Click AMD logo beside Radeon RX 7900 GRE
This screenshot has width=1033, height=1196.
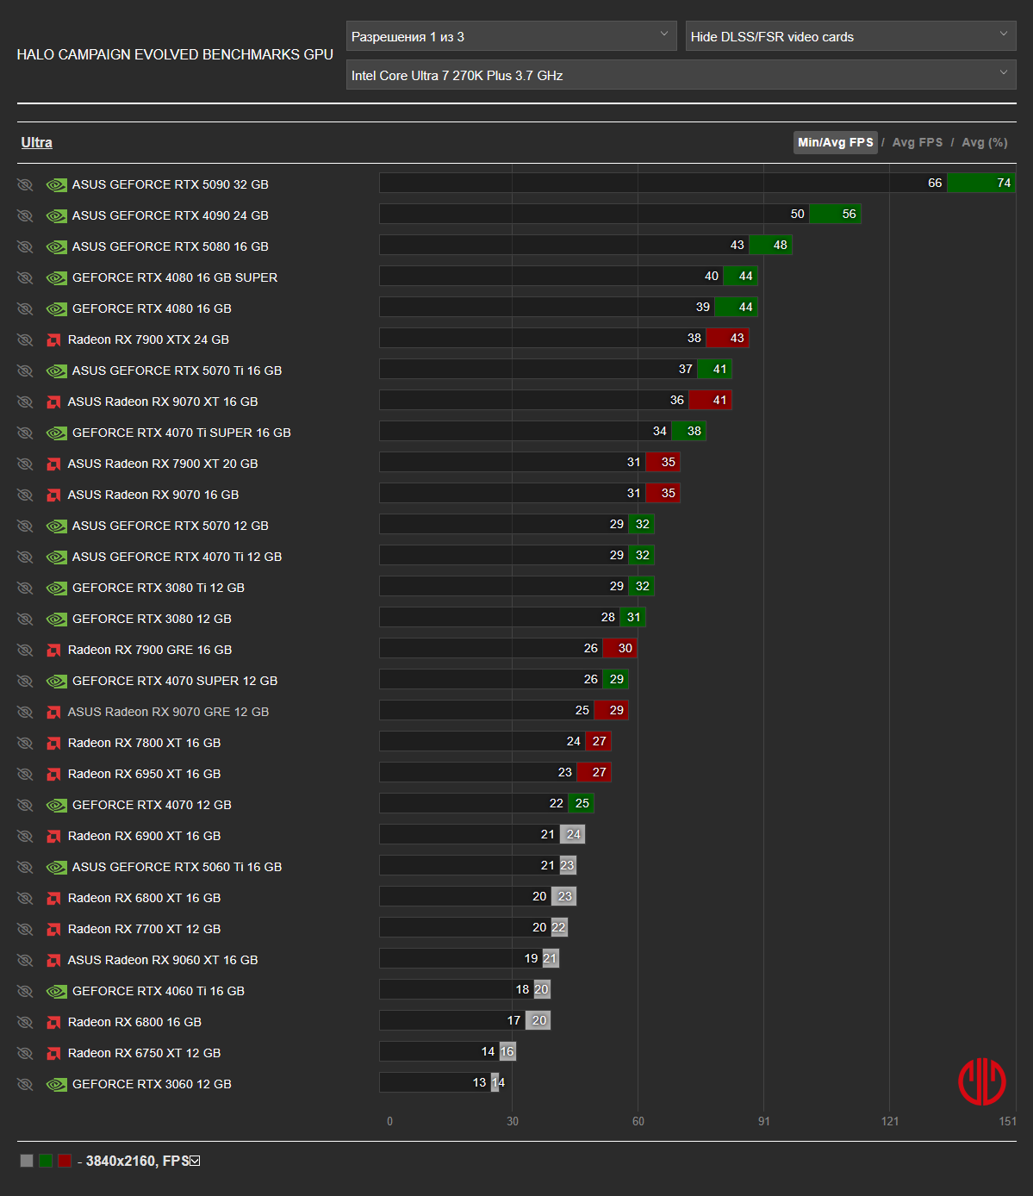pyautogui.click(x=53, y=650)
